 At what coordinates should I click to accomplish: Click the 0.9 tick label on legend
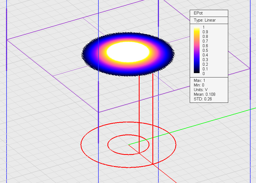click(x=205, y=32)
